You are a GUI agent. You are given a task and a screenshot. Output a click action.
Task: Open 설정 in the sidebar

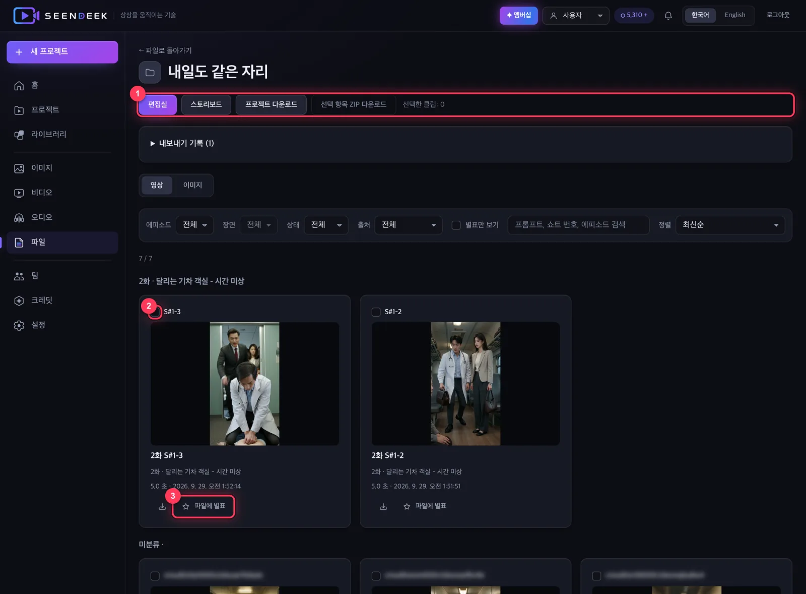(62, 325)
